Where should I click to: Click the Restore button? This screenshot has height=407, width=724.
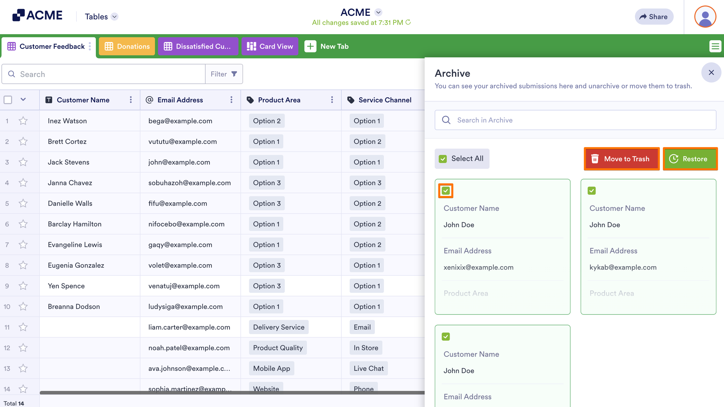[690, 159]
